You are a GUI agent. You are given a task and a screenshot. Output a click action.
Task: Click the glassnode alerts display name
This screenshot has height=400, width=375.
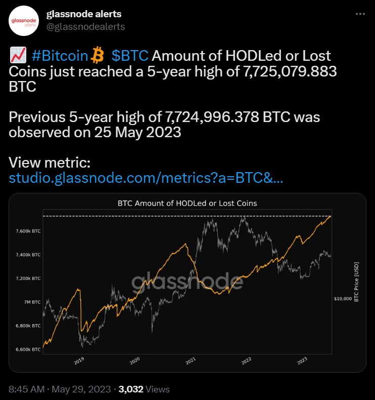(84, 14)
